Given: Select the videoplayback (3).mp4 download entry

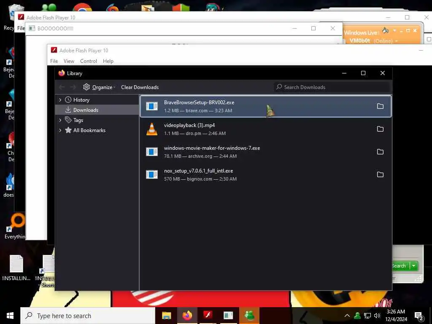Looking at the screenshot, I should point(266,129).
